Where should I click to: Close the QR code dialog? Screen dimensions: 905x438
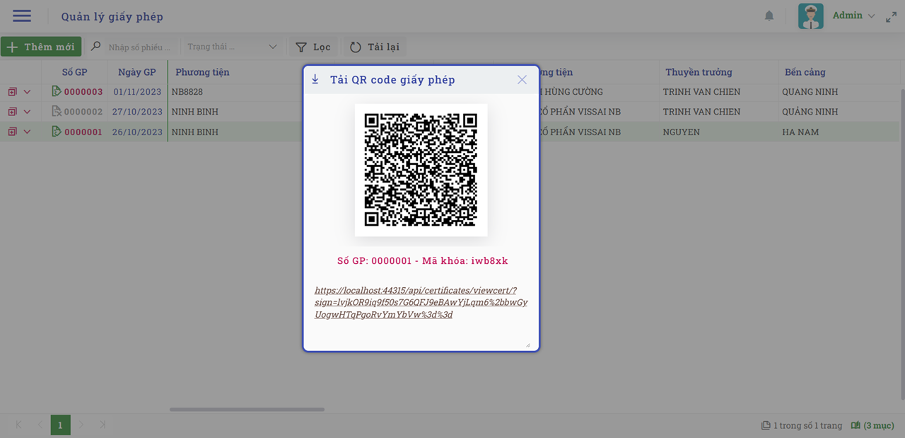click(522, 80)
